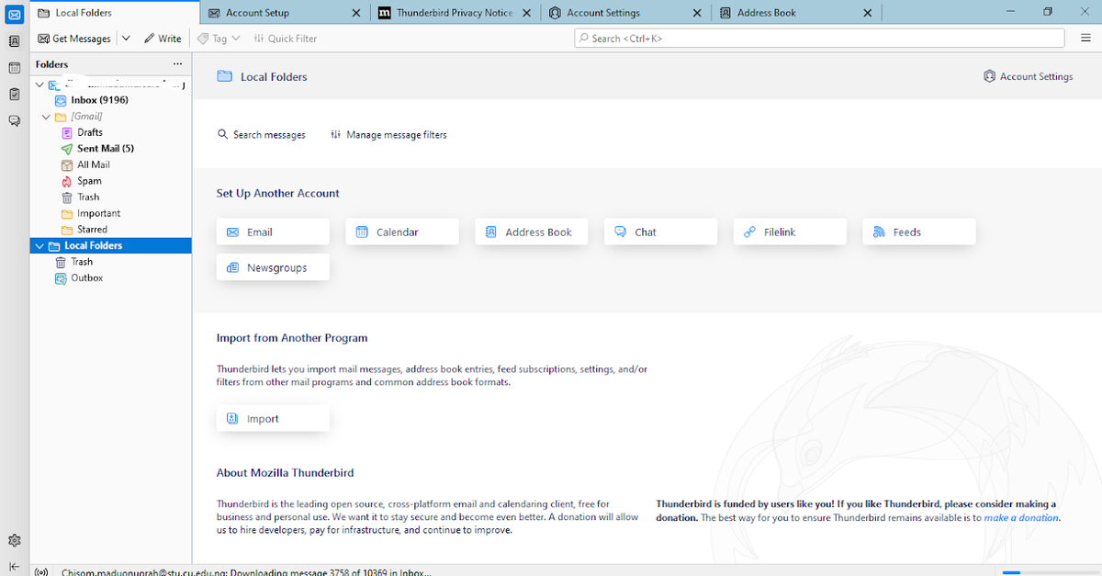The image size is (1102, 576).
Task: Collapse the [Gmail] folder group
Action: coord(45,116)
